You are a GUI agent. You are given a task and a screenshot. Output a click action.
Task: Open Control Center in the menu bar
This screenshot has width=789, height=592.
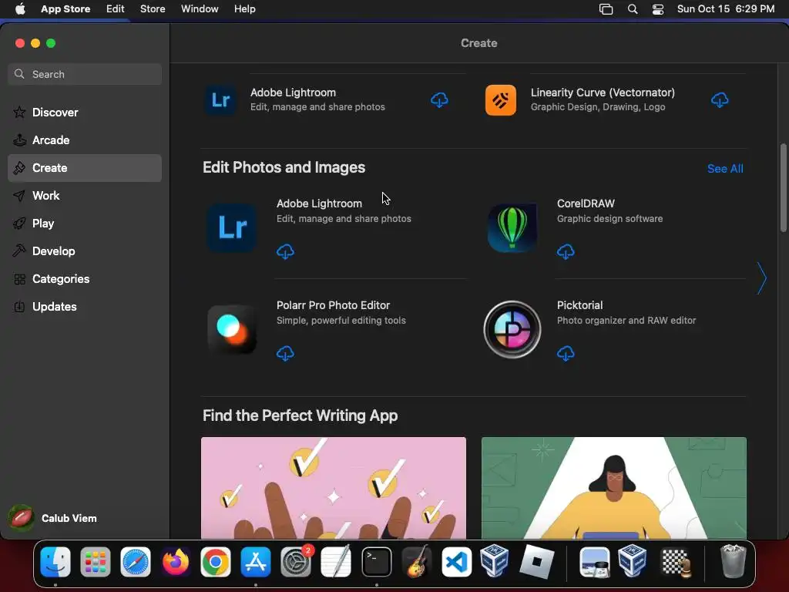click(x=658, y=8)
